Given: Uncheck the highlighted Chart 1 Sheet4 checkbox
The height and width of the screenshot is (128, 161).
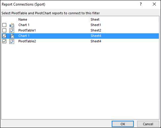Looking at the screenshot, I should tap(4, 36).
